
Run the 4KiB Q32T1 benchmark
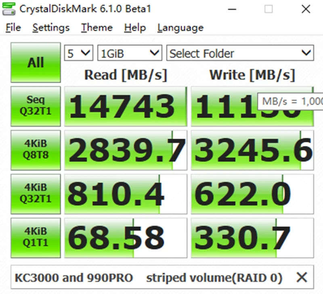[x=36, y=193]
